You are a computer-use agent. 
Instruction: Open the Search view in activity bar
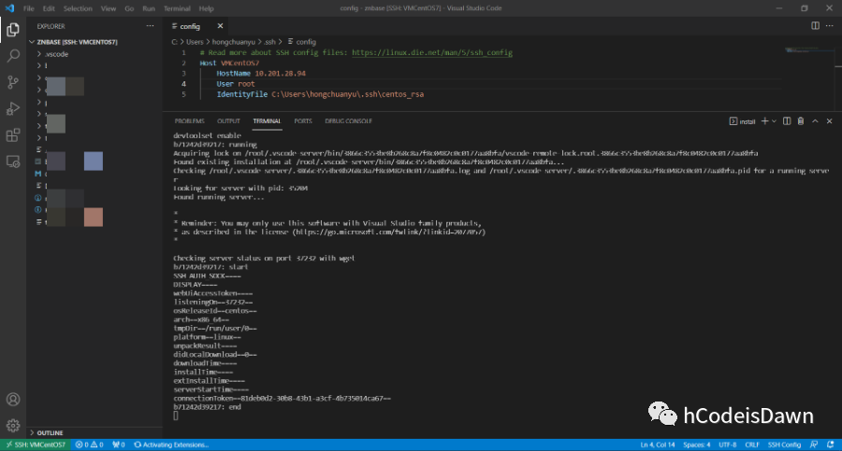[x=13, y=56]
